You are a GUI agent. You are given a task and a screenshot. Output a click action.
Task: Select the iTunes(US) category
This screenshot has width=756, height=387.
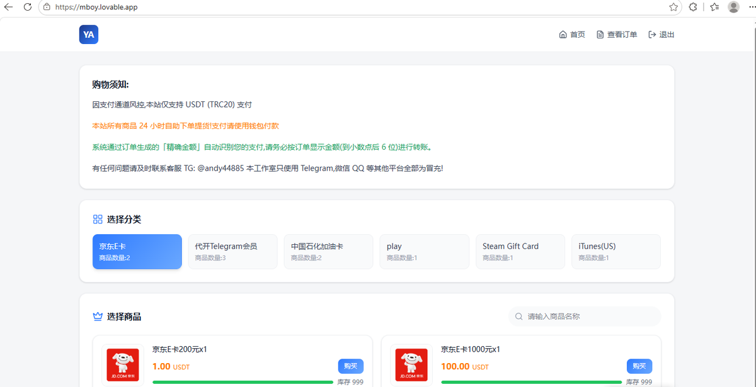click(616, 252)
